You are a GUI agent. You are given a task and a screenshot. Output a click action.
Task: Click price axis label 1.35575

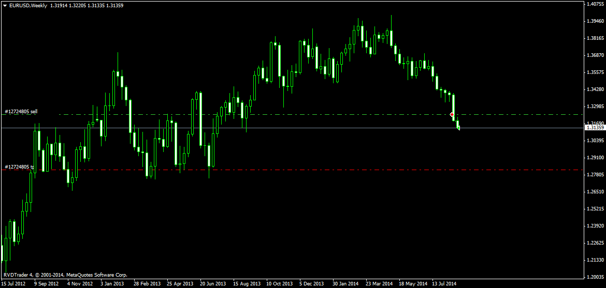(x=595, y=72)
